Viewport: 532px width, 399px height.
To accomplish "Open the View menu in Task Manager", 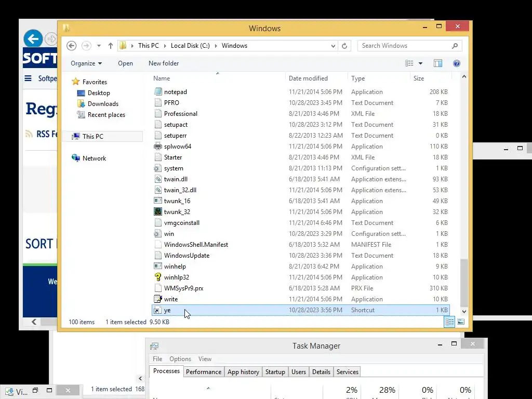I will tap(205, 359).
